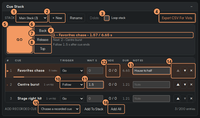Move Favorites chase cue down
This screenshot has width=200, height=118.
point(185,71)
